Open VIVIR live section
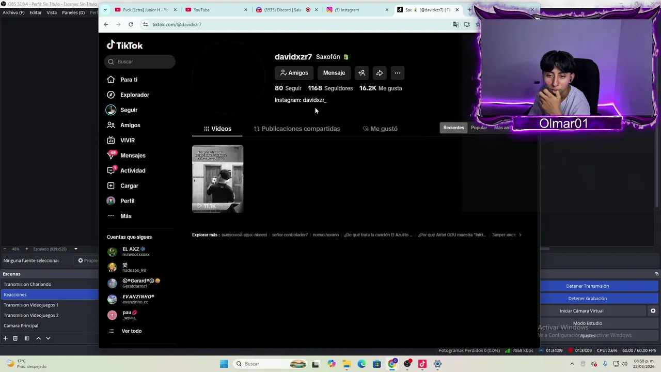Viewport: 661px width, 372px height. pos(127,140)
